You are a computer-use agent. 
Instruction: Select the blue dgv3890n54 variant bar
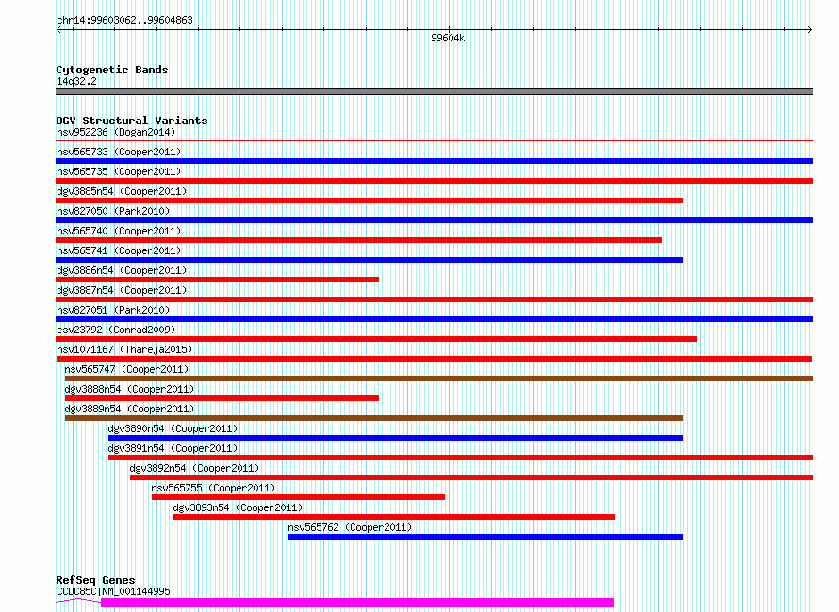click(395, 438)
